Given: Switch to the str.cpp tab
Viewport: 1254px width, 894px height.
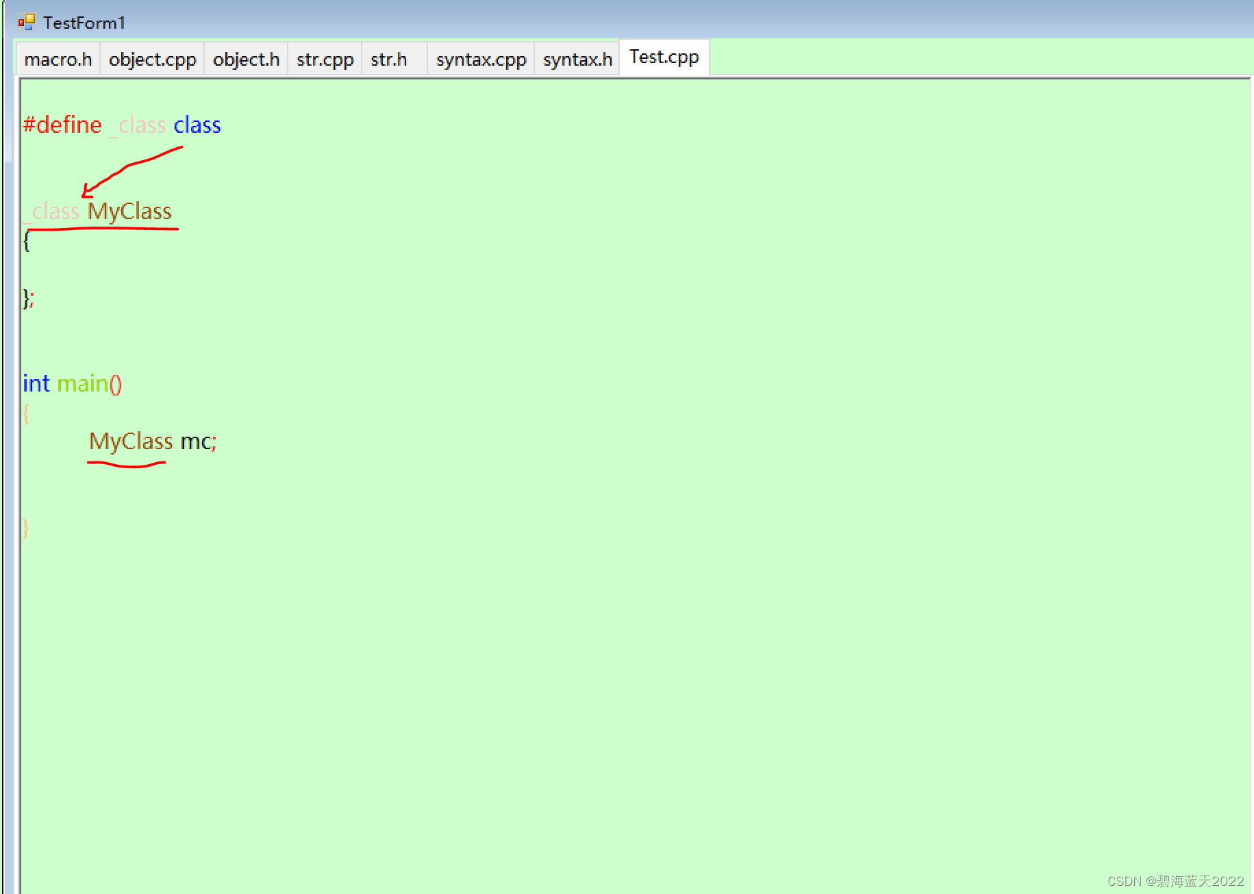Looking at the screenshot, I should click(325, 60).
